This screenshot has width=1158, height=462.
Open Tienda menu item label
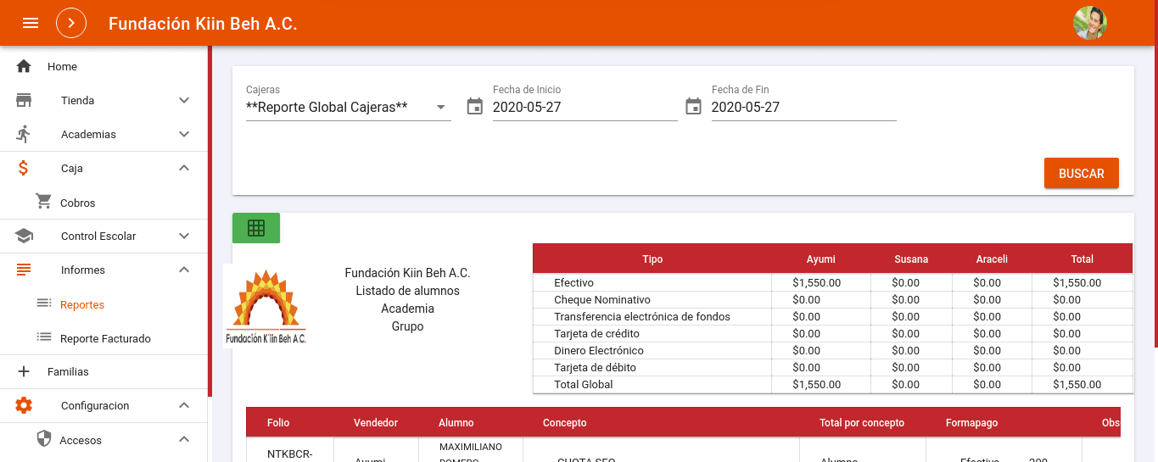77,100
